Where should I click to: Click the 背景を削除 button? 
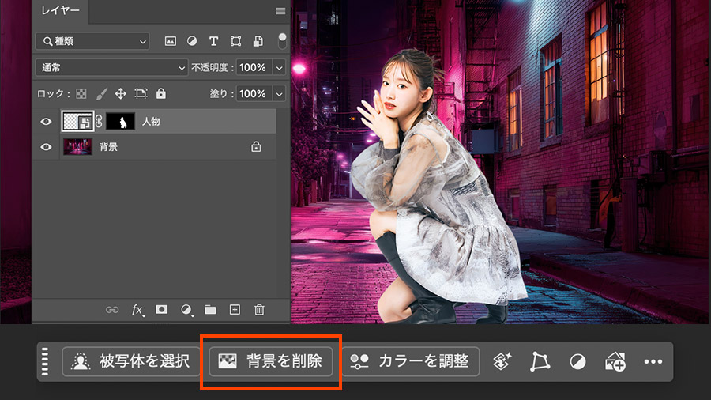click(271, 361)
